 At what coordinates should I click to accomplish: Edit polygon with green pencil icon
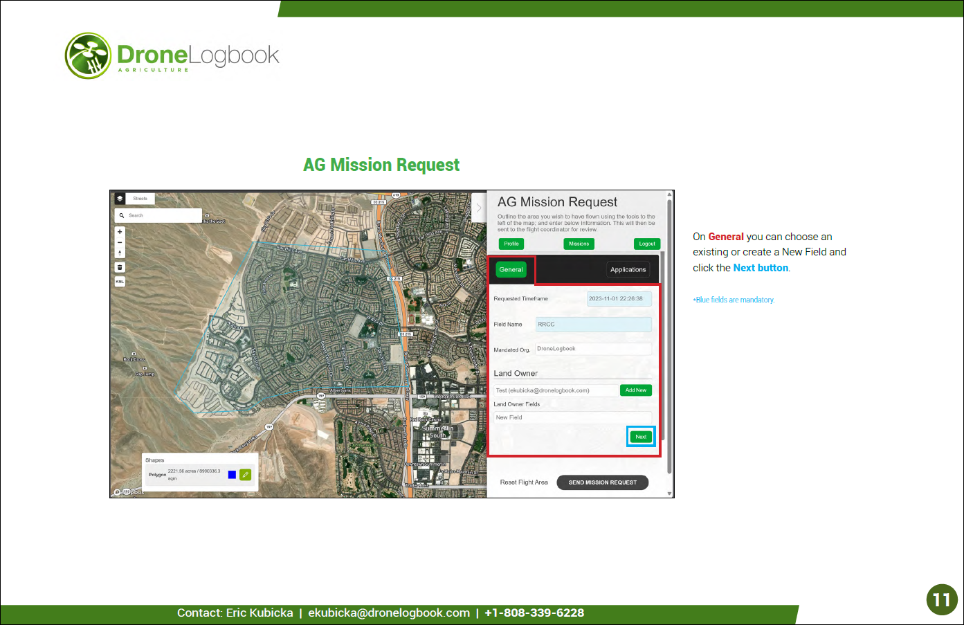[x=245, y=475]
